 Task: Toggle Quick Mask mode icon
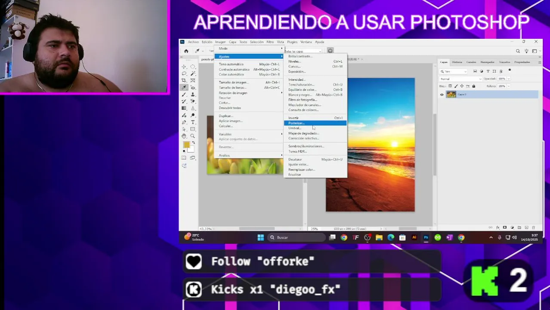coord(184,158)
